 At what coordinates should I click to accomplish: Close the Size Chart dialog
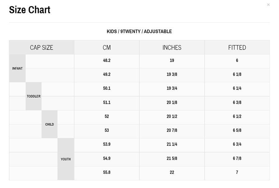268,5
